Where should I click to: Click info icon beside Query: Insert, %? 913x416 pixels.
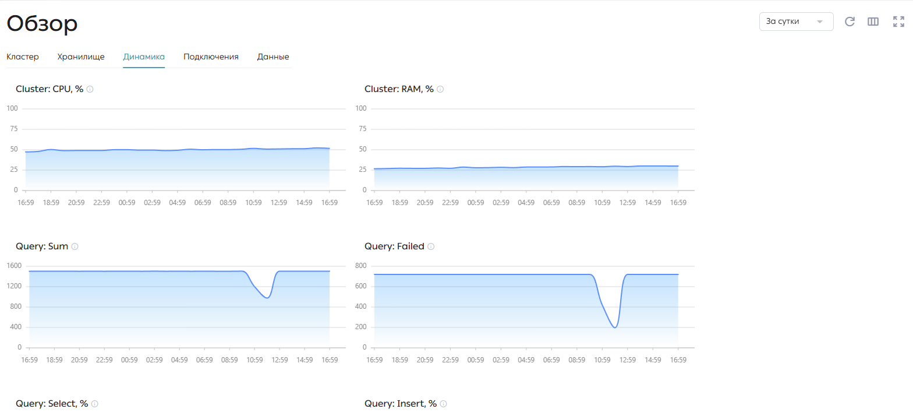pos(444,404)
